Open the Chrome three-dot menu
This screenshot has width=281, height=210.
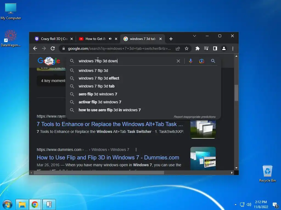pyautogui.click(x=233, y=48)
